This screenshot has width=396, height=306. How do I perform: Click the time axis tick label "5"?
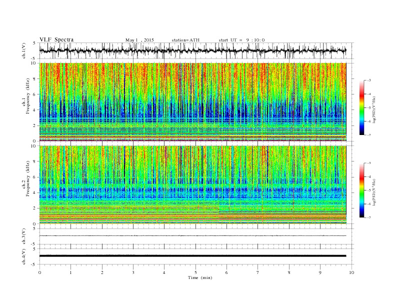[x=195, y=272]
